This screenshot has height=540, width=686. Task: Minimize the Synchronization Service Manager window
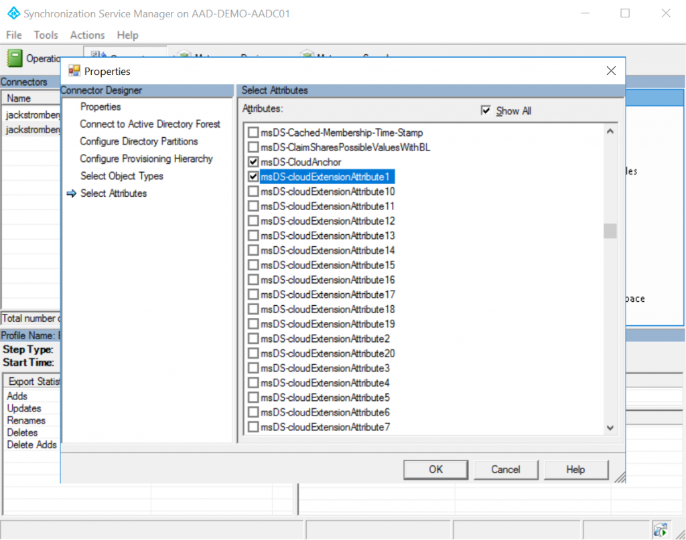click(x=585, y=13)
